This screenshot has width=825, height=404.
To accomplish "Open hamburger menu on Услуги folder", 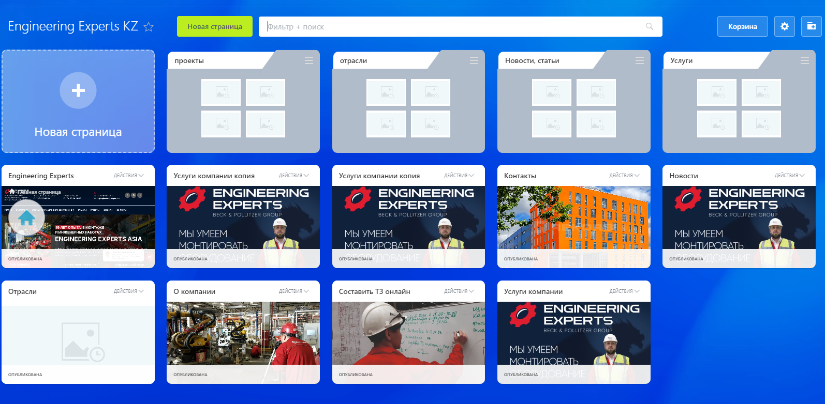I will point(805,60).
